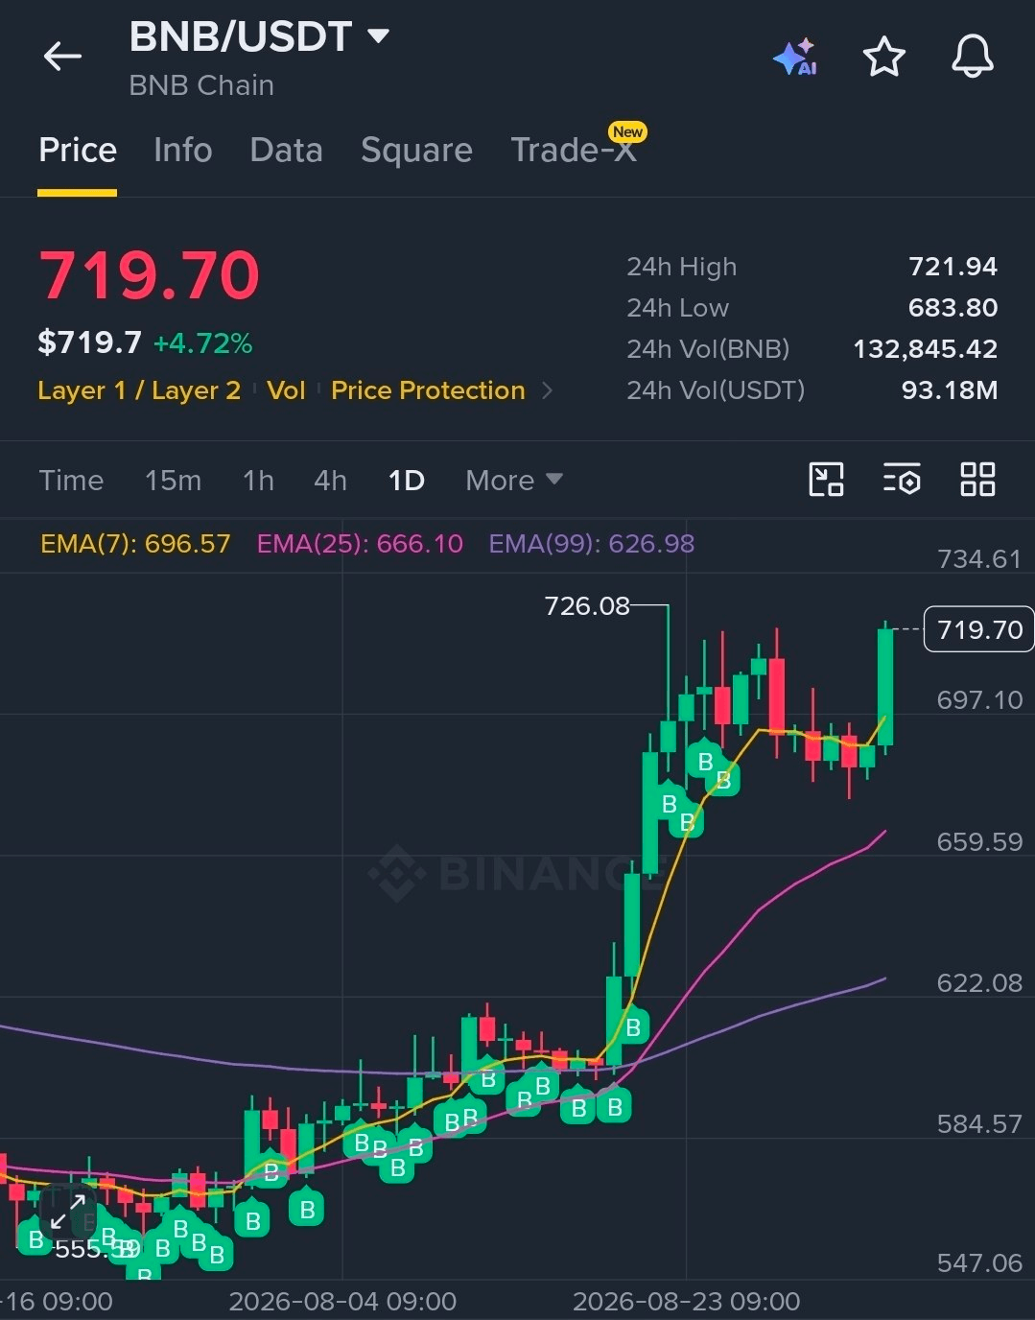Open the Vol tag link
Viewport: 1035px width, 1320px height.
(x=286, y=390)
